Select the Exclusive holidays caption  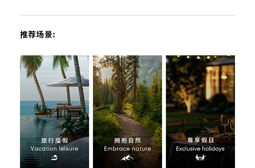(x=200, y=149)
